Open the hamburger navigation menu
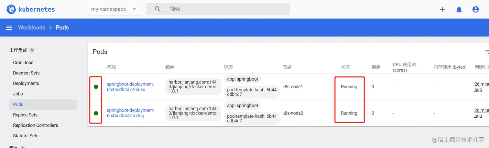 click(9, 28)
